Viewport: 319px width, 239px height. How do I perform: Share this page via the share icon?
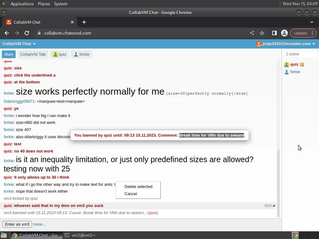pos(252,33)
